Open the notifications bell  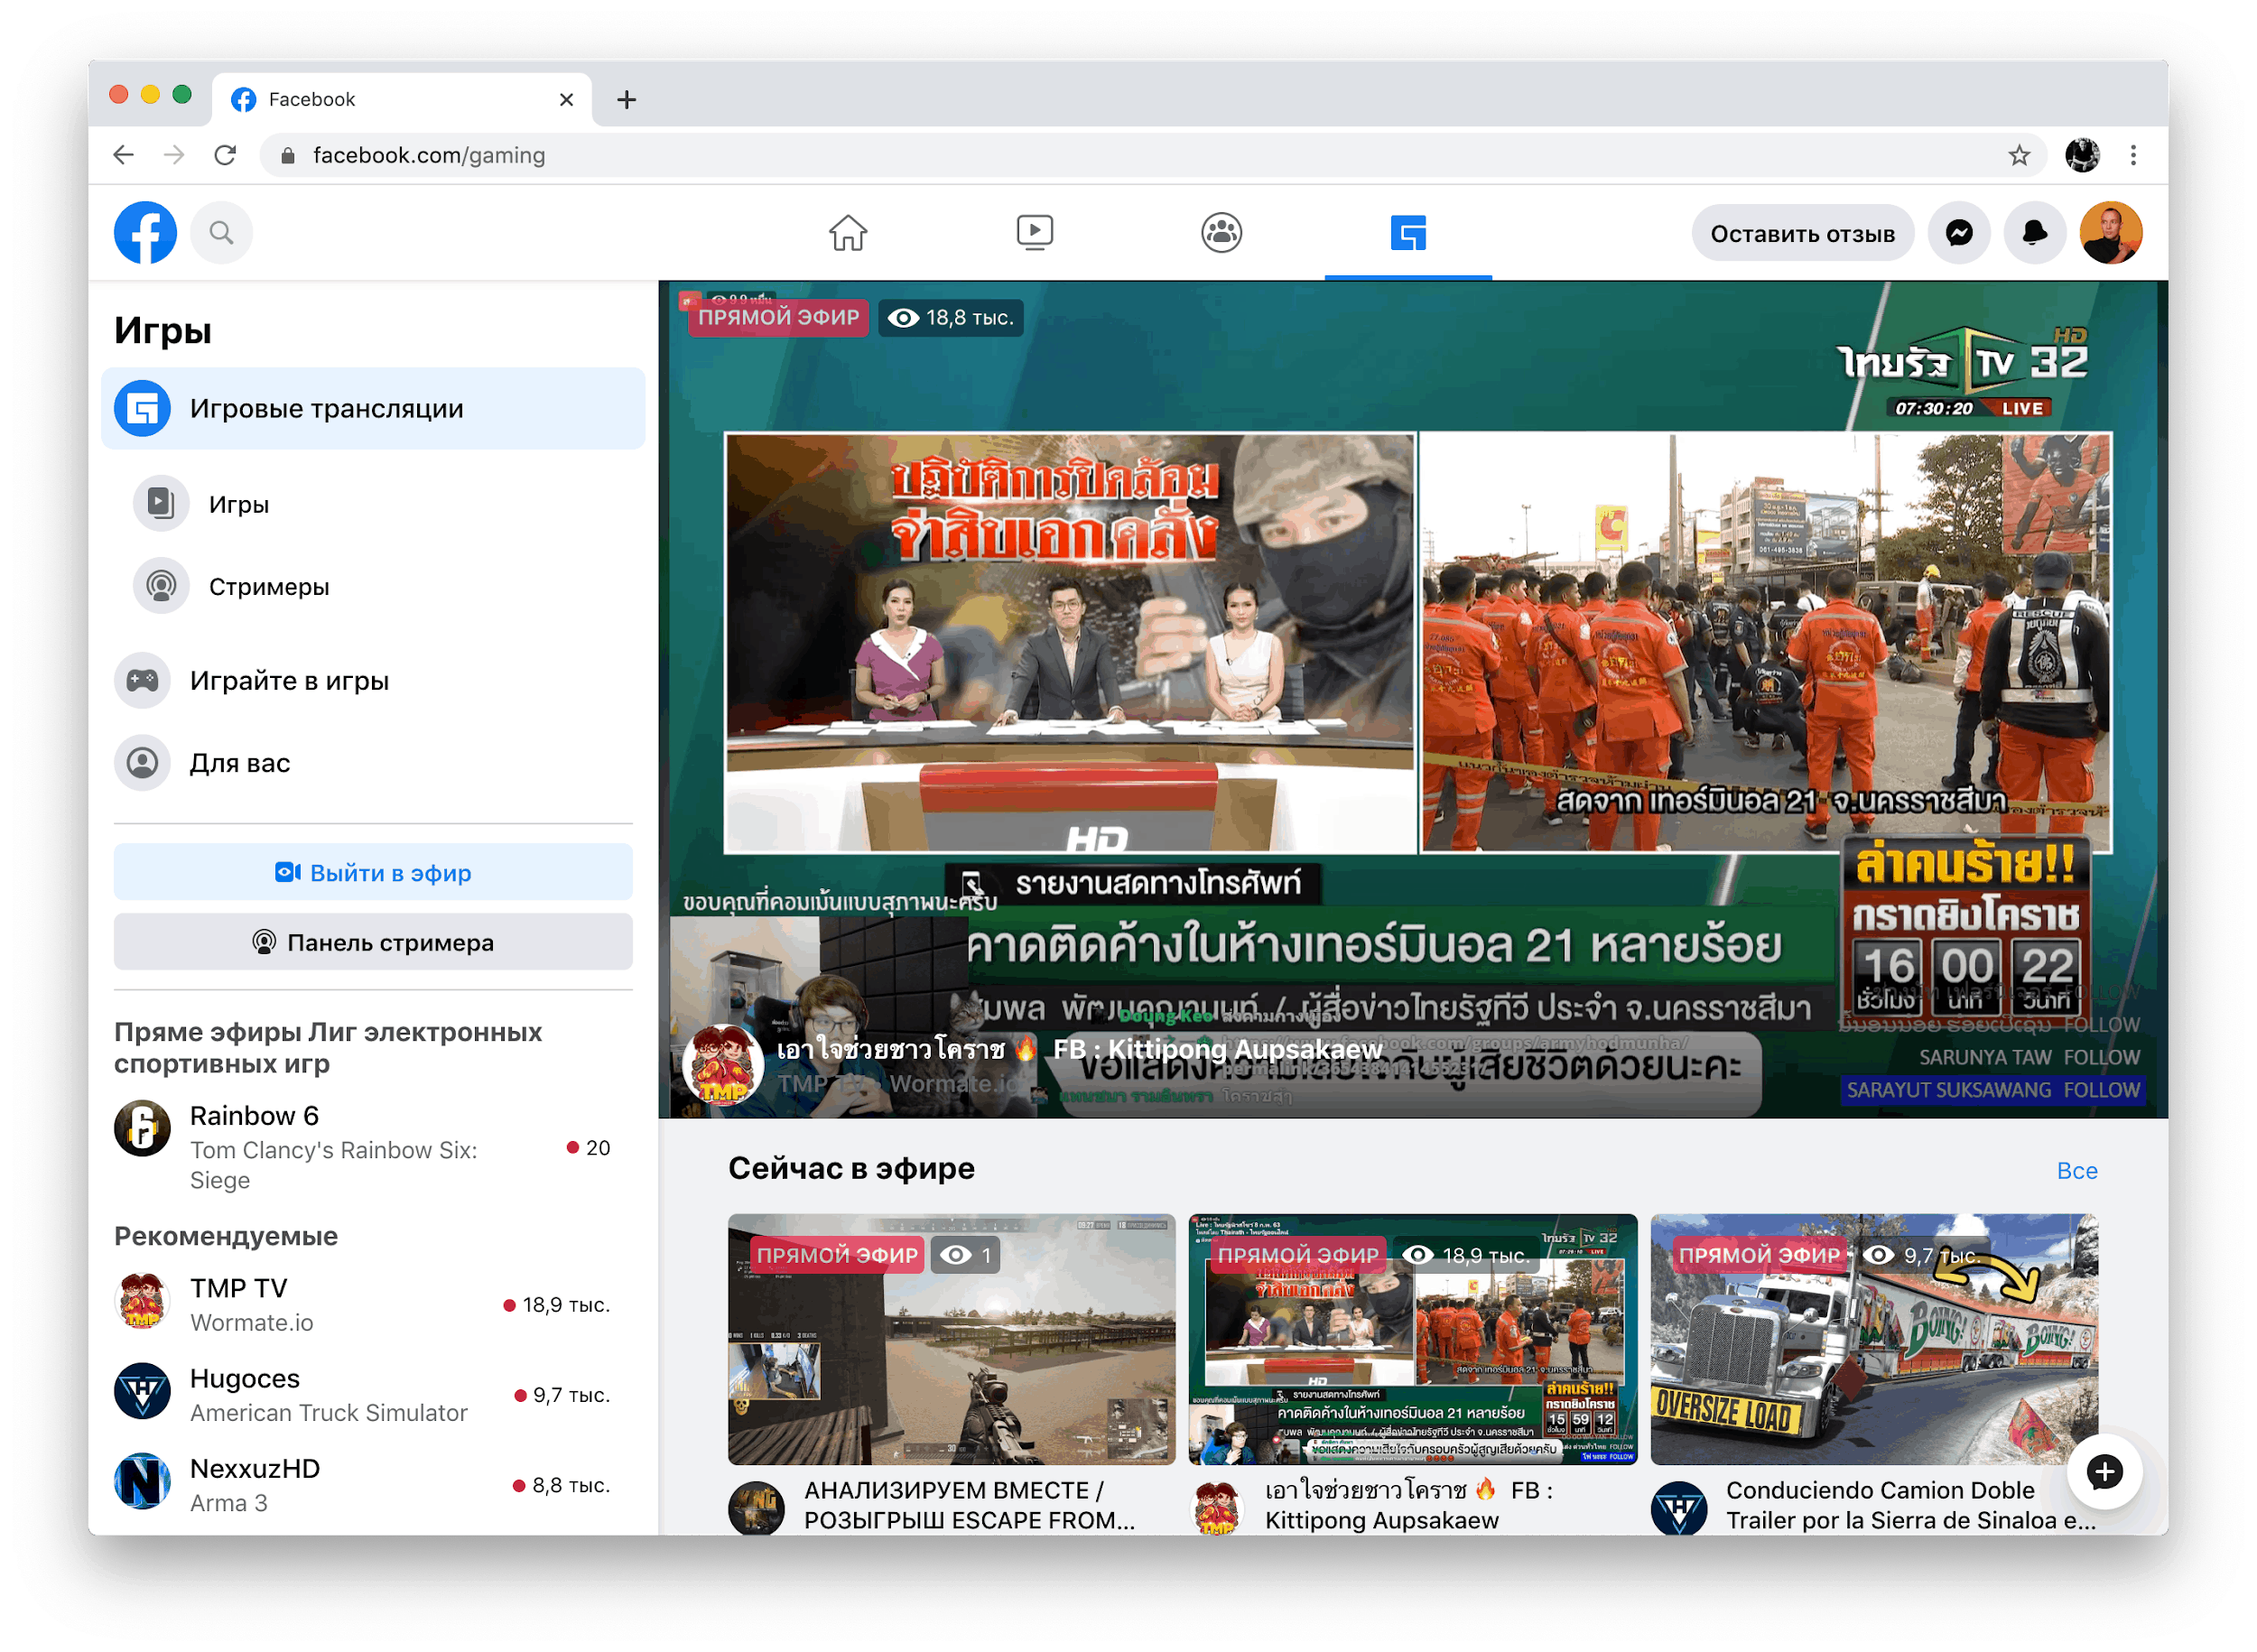[x=2034, y=233]
